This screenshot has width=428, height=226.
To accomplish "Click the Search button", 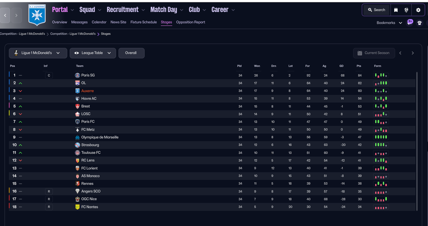I will 377,10.
